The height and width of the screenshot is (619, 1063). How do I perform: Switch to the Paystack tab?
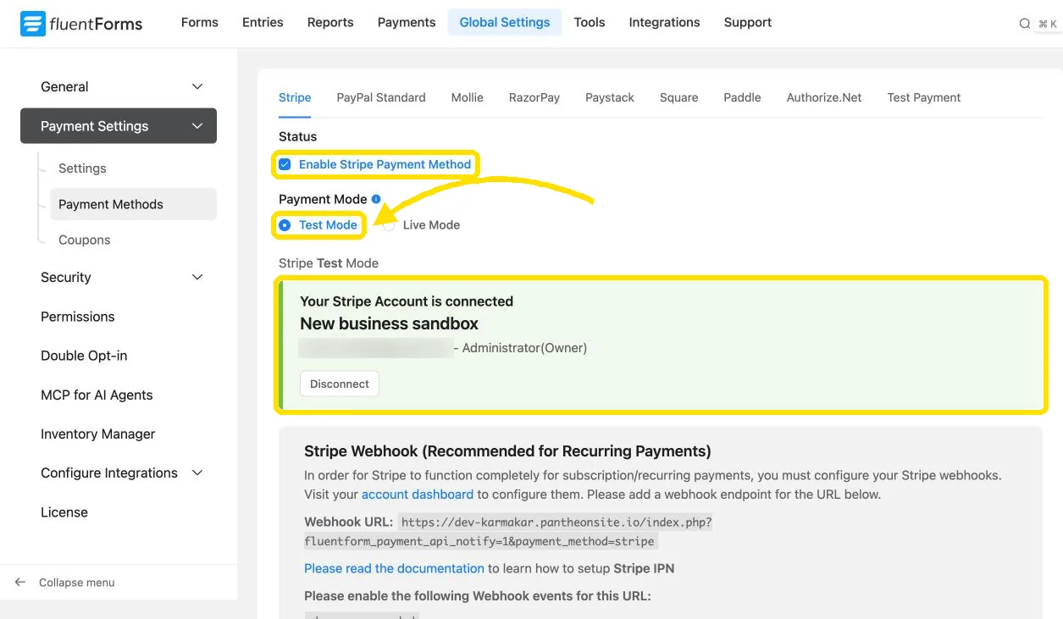[x=610, y=97]
